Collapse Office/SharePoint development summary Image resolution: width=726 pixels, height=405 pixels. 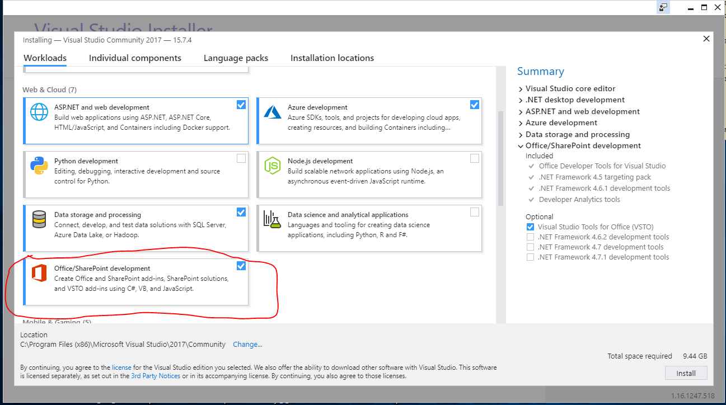521,146
